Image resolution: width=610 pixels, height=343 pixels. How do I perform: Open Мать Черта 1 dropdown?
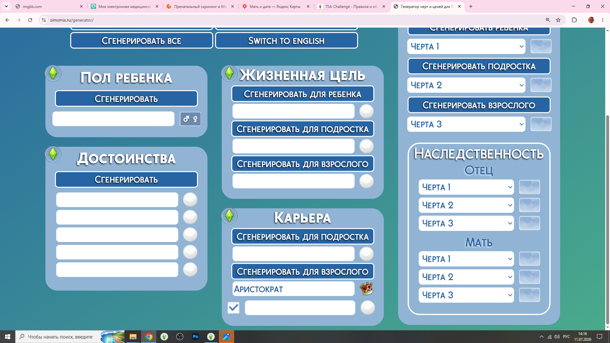[466, 259]
